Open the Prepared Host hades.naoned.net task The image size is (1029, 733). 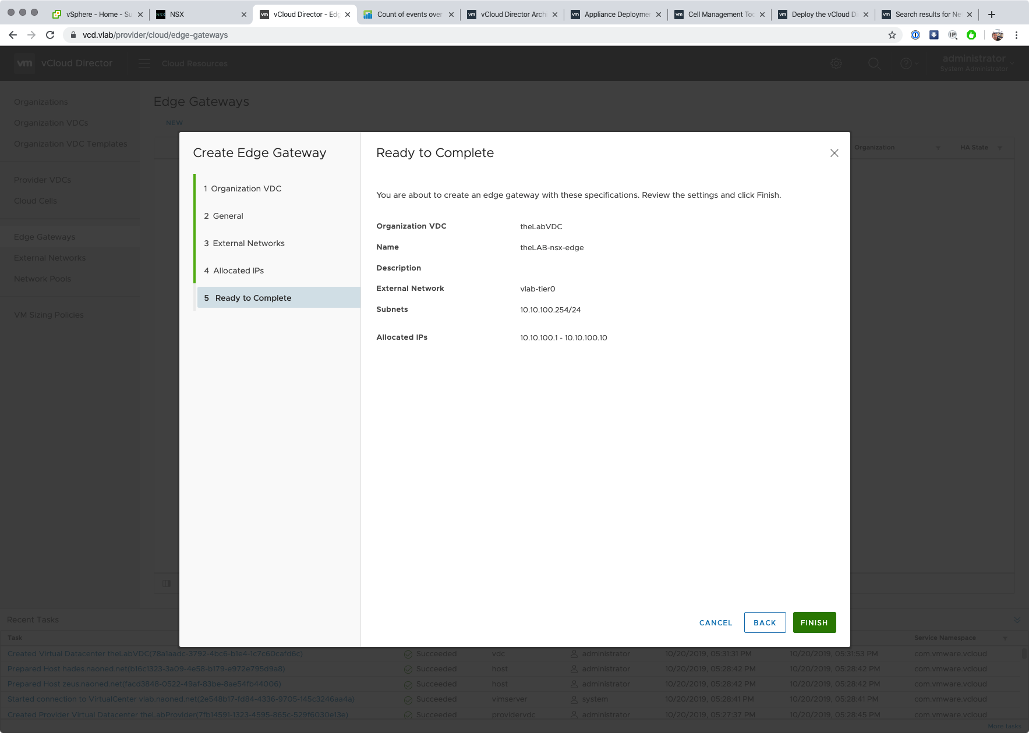146,669
